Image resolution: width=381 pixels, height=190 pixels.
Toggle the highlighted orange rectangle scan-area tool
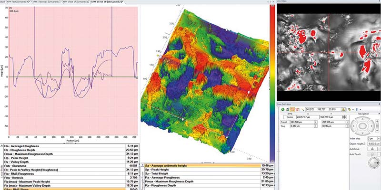point(292,109)
